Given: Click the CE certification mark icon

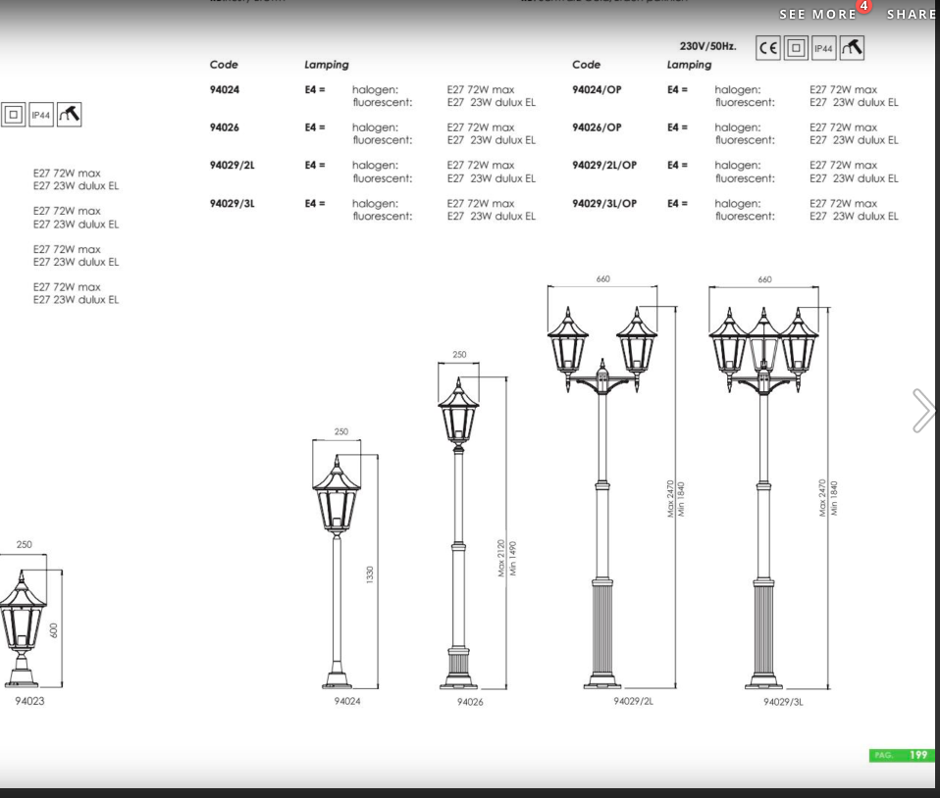Looking at the screenshot, I should coord(768,47).
